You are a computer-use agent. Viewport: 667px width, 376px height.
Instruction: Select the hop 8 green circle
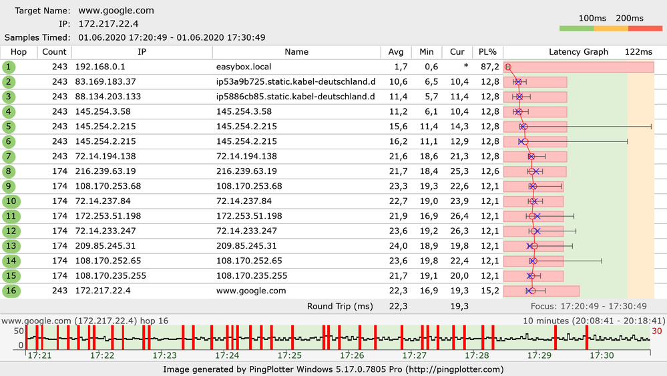click(9, 171)
